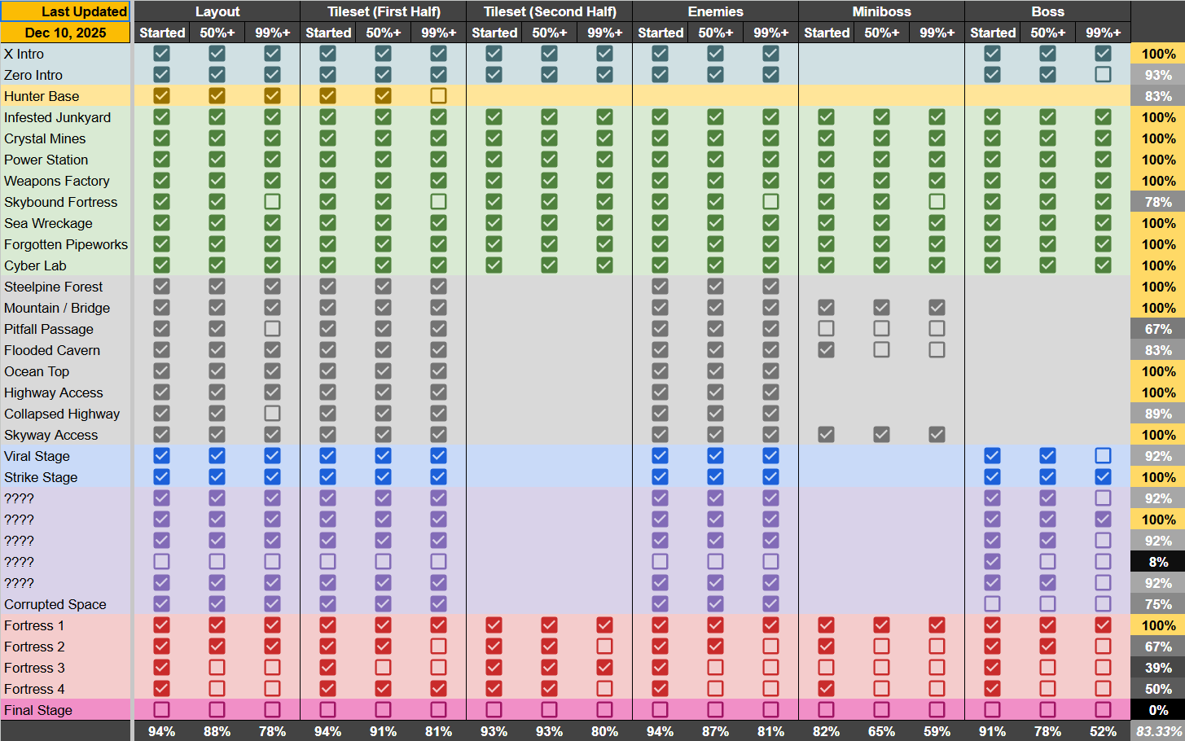
Task: Check Skybound Fortress Layout 99%+ box
Action: 272,202
